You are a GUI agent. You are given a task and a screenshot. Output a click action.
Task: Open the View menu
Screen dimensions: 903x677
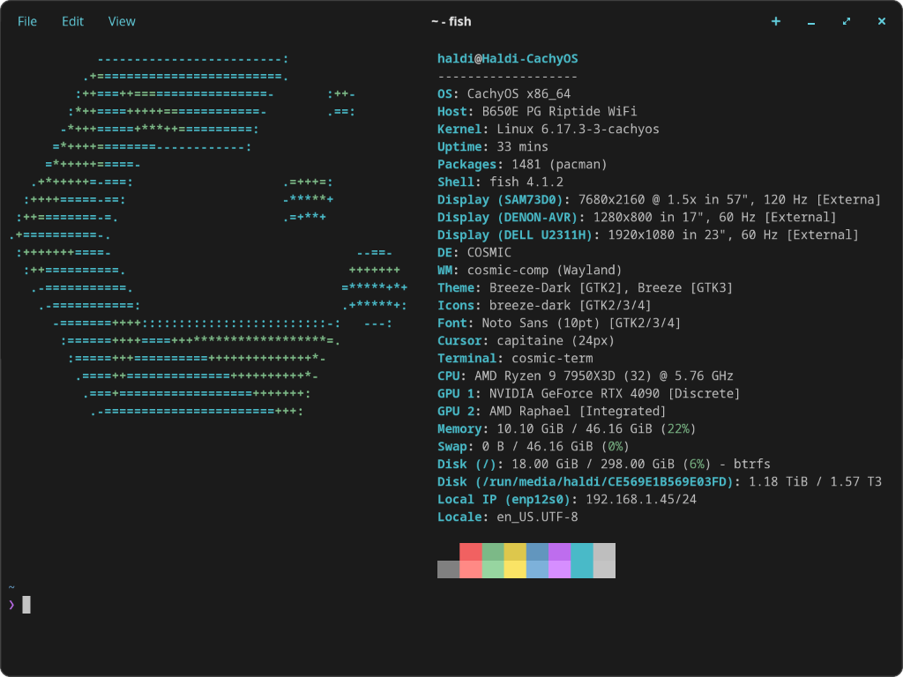coord(122,21)
